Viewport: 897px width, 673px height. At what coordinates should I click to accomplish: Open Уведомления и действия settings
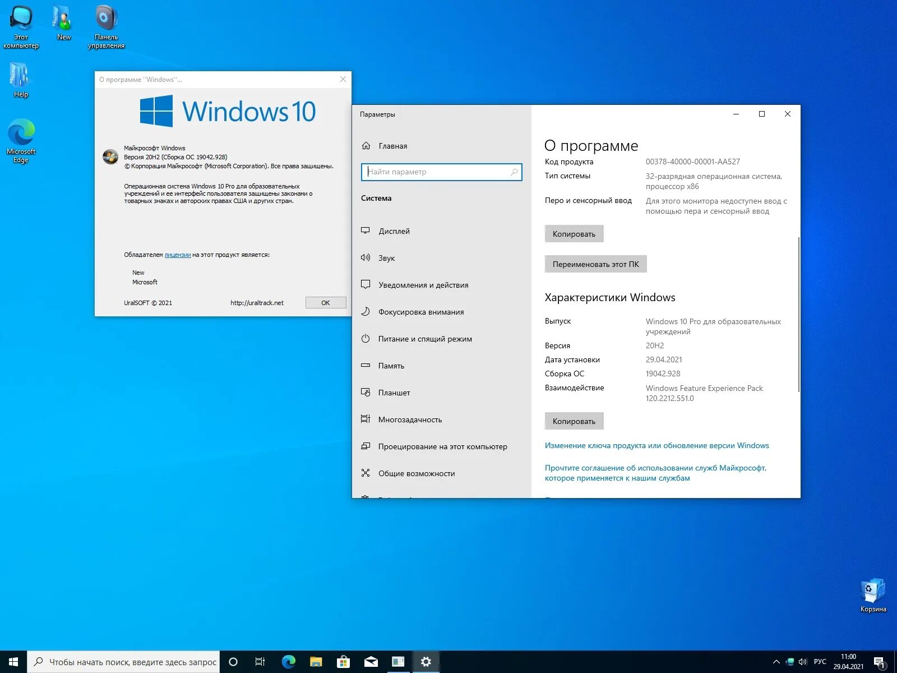(441, 285)
